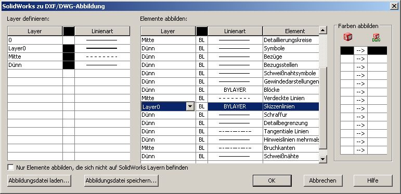Select 'Dünn' in Layer definieren list
401x194 pixels.
(x=35, y=65)
